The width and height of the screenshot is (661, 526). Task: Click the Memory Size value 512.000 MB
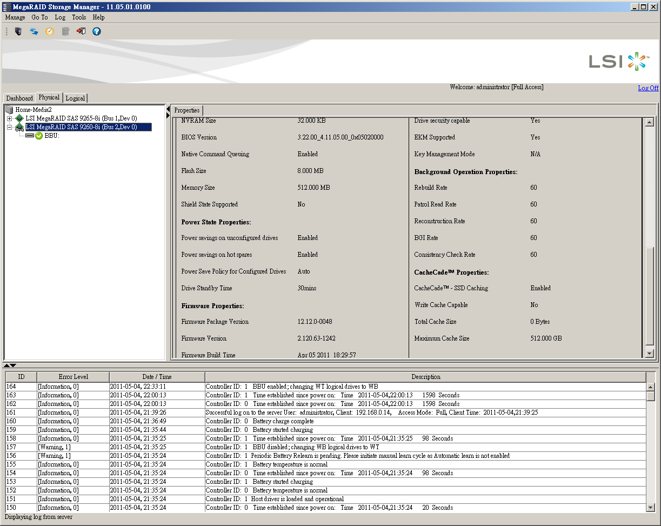point(313,188)
